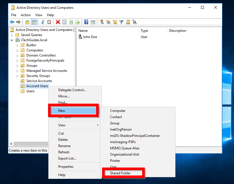
Task: Select Group in the New submenu
Action: [x=138, y=123]
